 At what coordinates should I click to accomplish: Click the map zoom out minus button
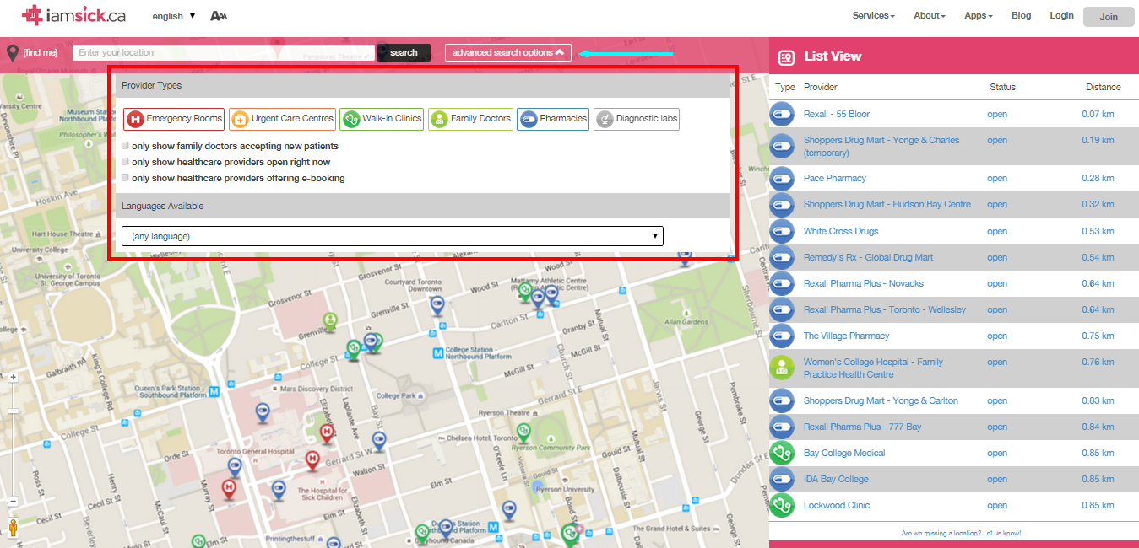point(14,502)
